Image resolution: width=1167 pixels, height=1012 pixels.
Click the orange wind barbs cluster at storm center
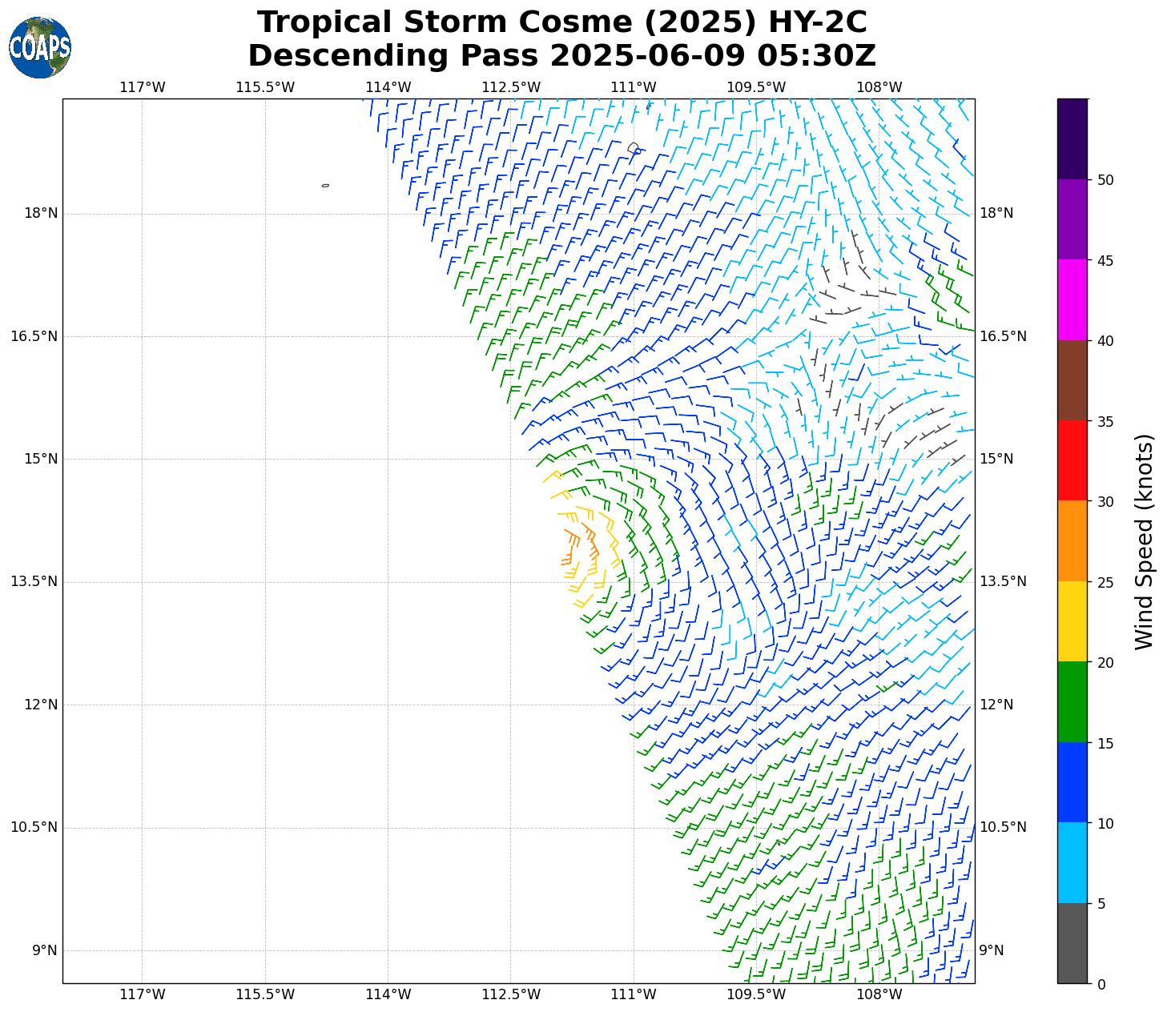[x=581, y=544]
